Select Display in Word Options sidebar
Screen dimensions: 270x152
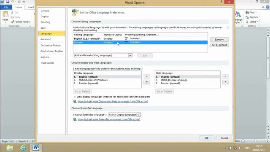click(x=51, y=16)
